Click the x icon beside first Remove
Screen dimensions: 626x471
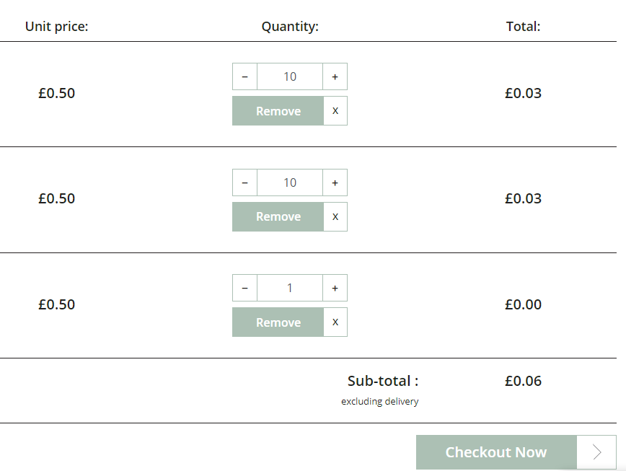coord(335,111)
